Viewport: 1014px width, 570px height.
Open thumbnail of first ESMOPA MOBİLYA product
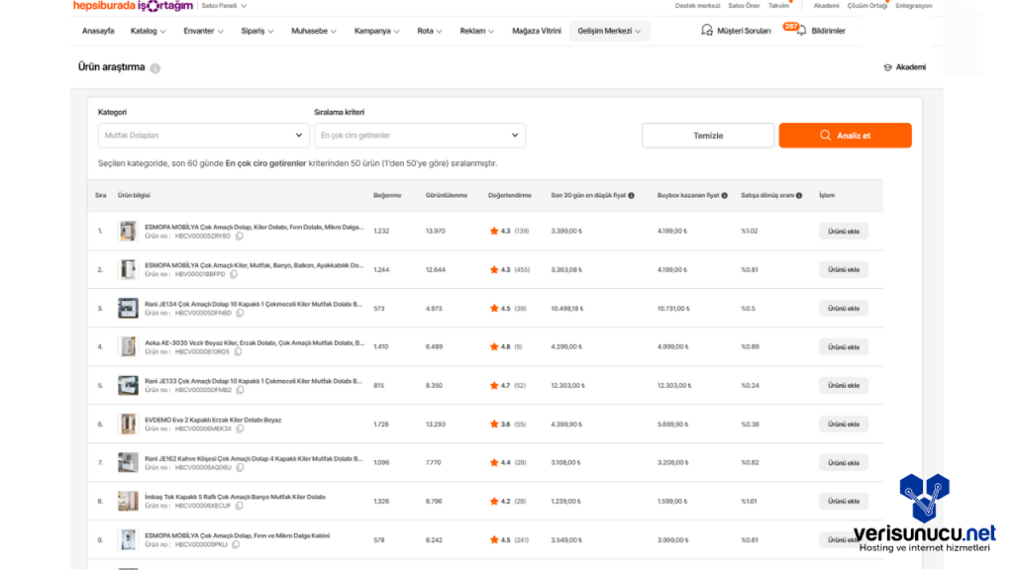click(x=128, y=231)
